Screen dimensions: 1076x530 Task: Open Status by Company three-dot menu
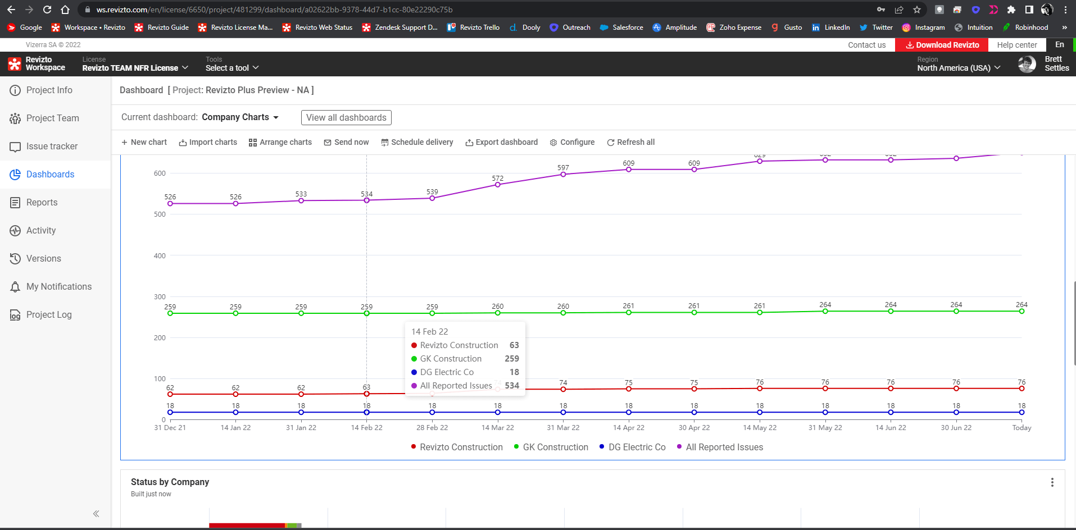pyautogui.click(x=1052, y=482)
